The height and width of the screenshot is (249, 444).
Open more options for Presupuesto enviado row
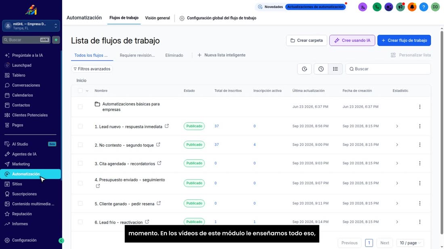pyautogui.click(x=420, y=183)
